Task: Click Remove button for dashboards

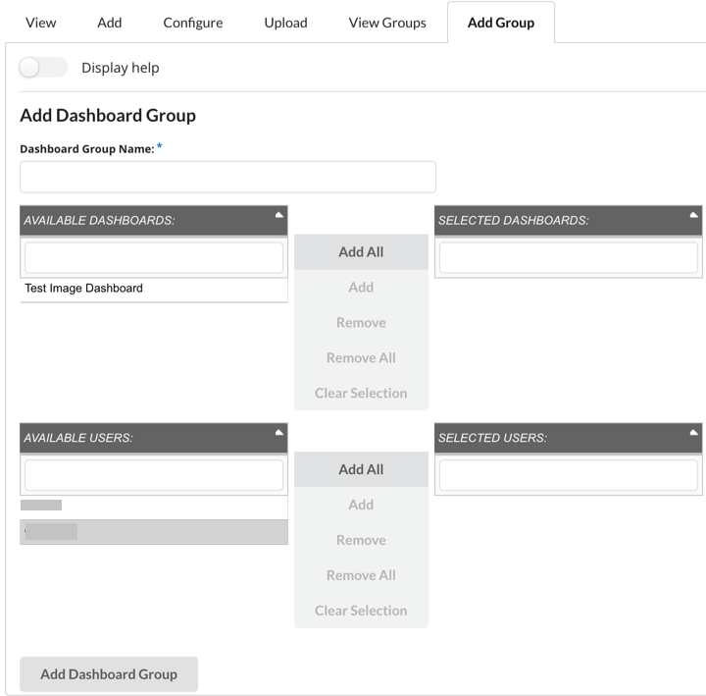Action: 361,322
